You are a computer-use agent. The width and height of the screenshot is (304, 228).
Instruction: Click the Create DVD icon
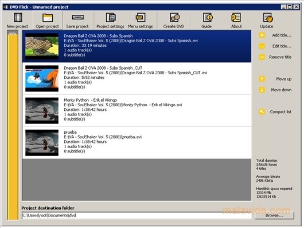pyautogui.click(x=175, y=17)
